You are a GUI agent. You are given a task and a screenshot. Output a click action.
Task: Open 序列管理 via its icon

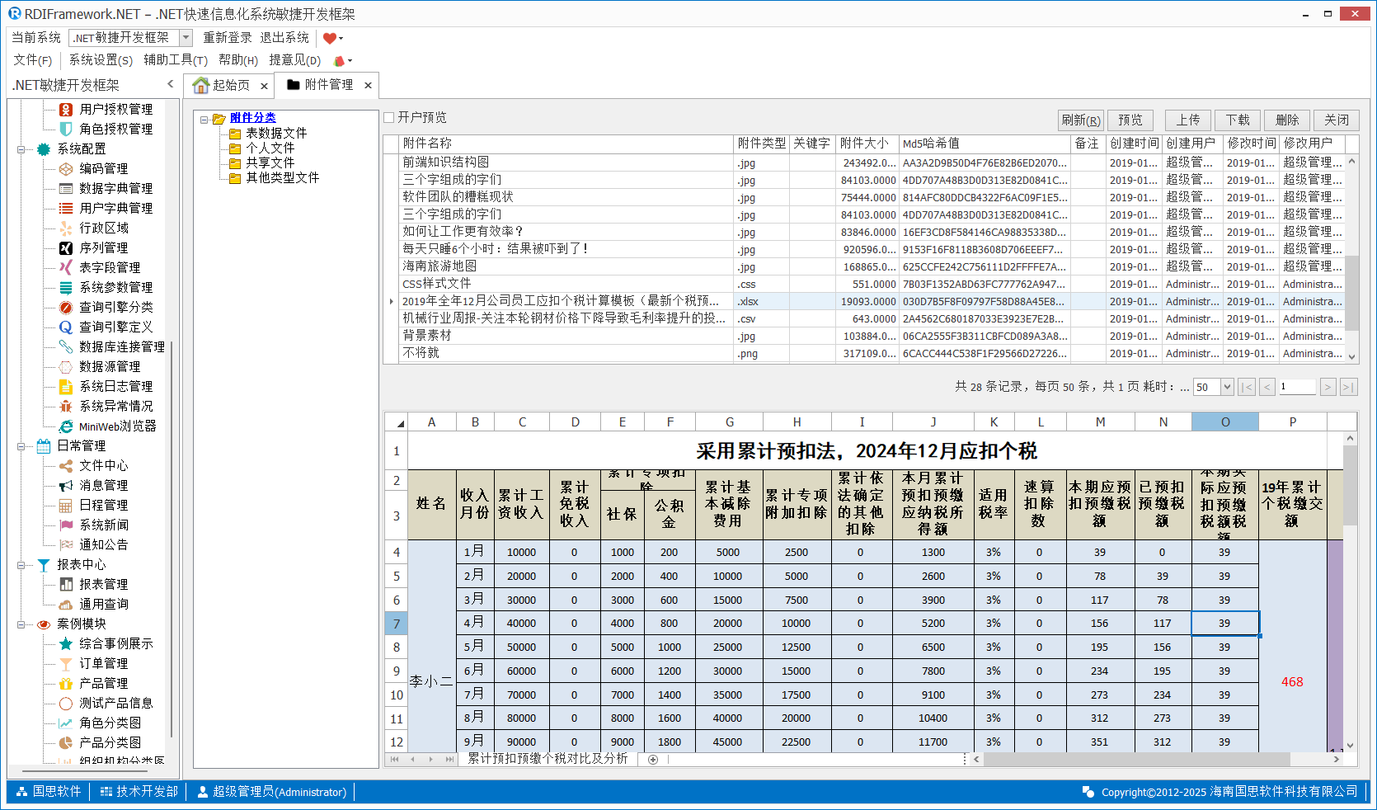(66, 247)
